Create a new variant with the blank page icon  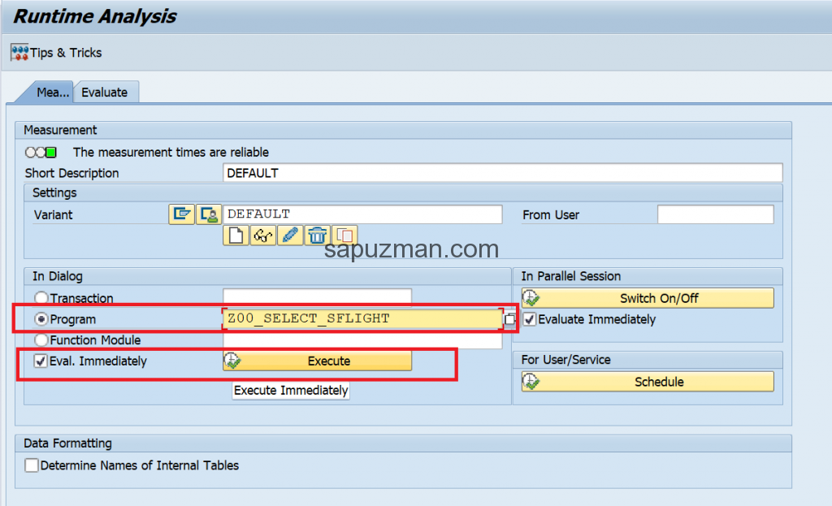click(x=236, y=235)
